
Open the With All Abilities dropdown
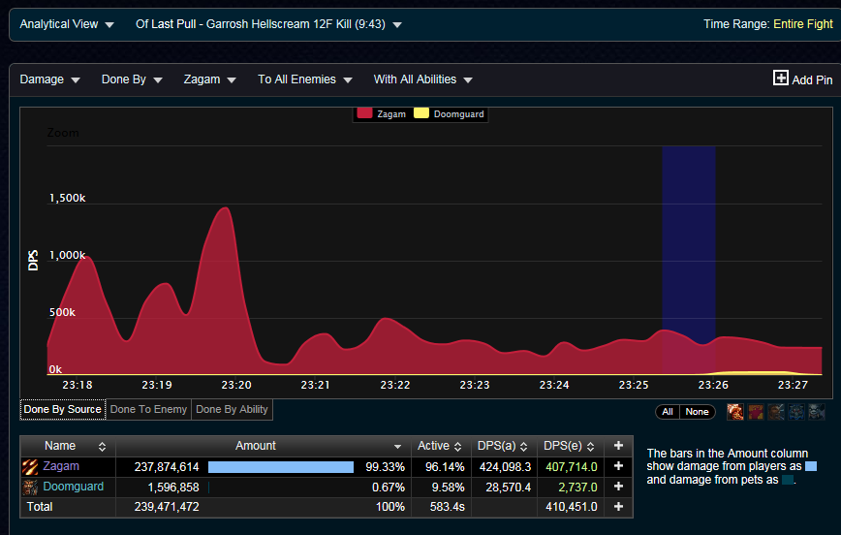[422, 79]
